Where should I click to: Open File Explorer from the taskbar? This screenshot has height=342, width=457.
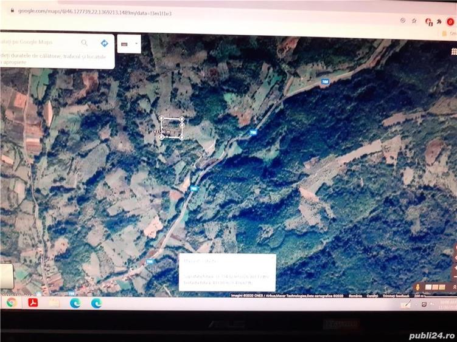[54, 303]
